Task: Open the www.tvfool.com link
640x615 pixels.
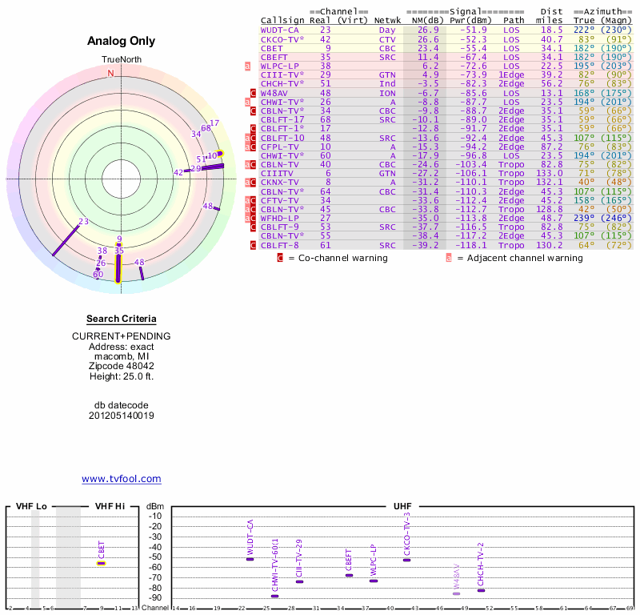Action: click(121, 479)
